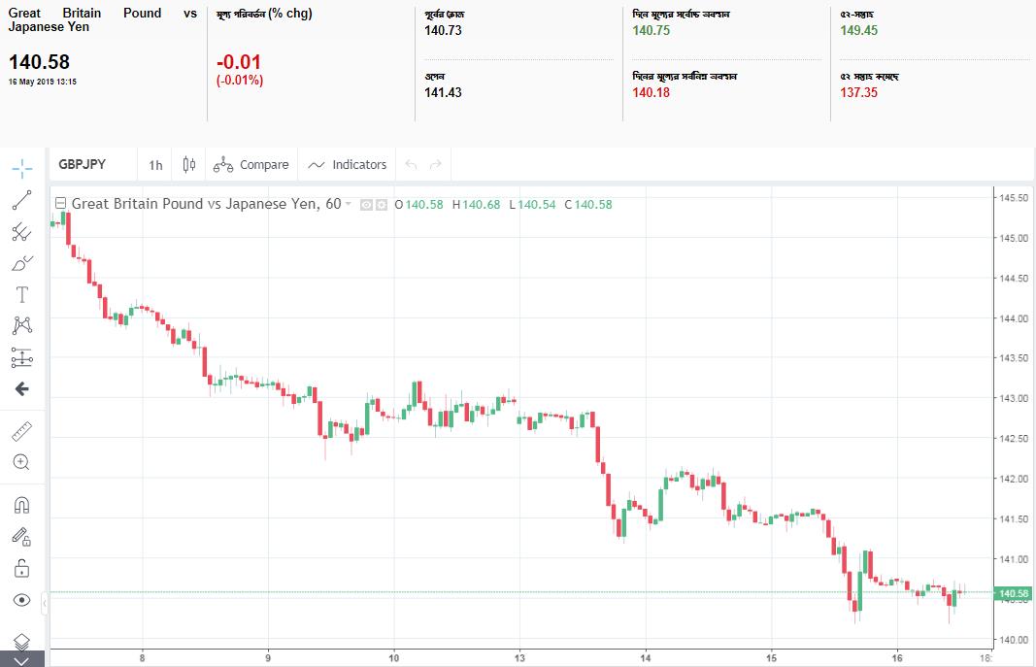Select the crosshair cursor tool
The height and width of the screenshot is (667, 1036).
[x=21, y=168]
